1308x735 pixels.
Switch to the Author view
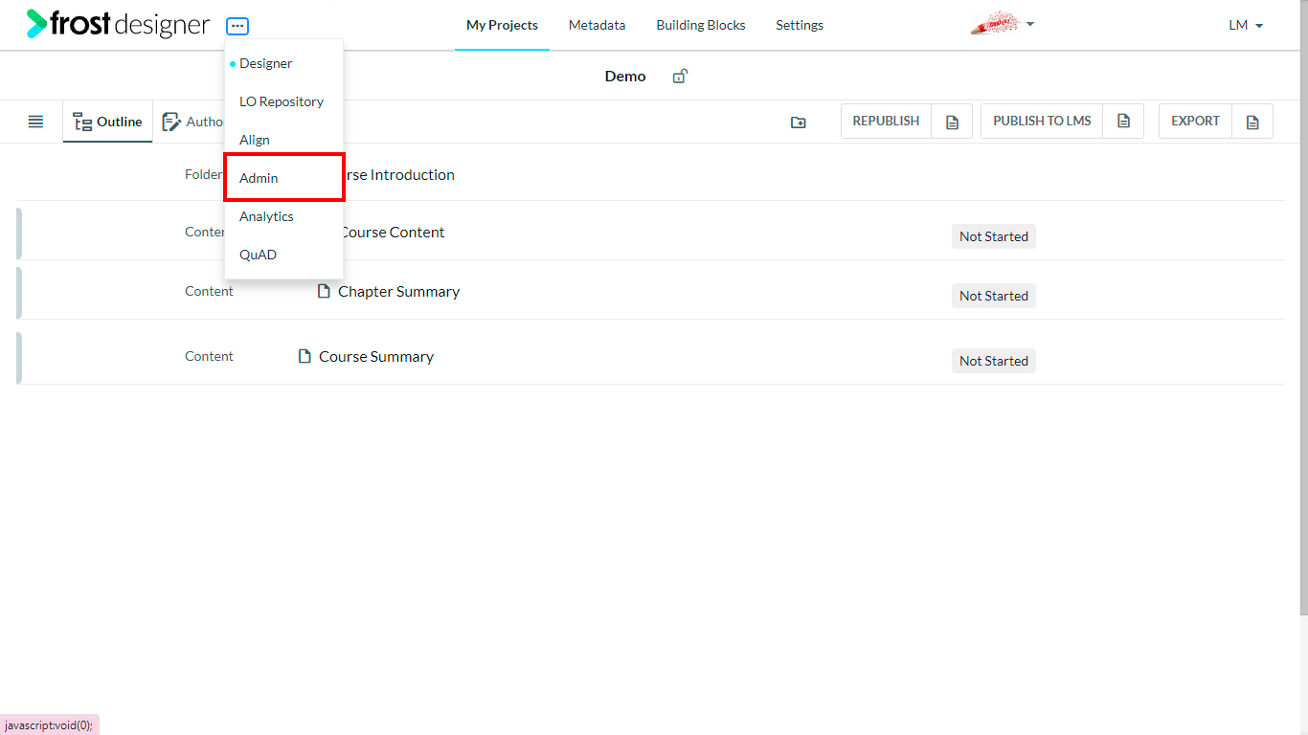point(192,122)
